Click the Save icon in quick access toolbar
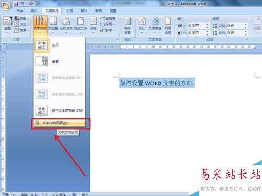Image resolution: width=262 pixels, height=196 pixels. pos(16,3)
